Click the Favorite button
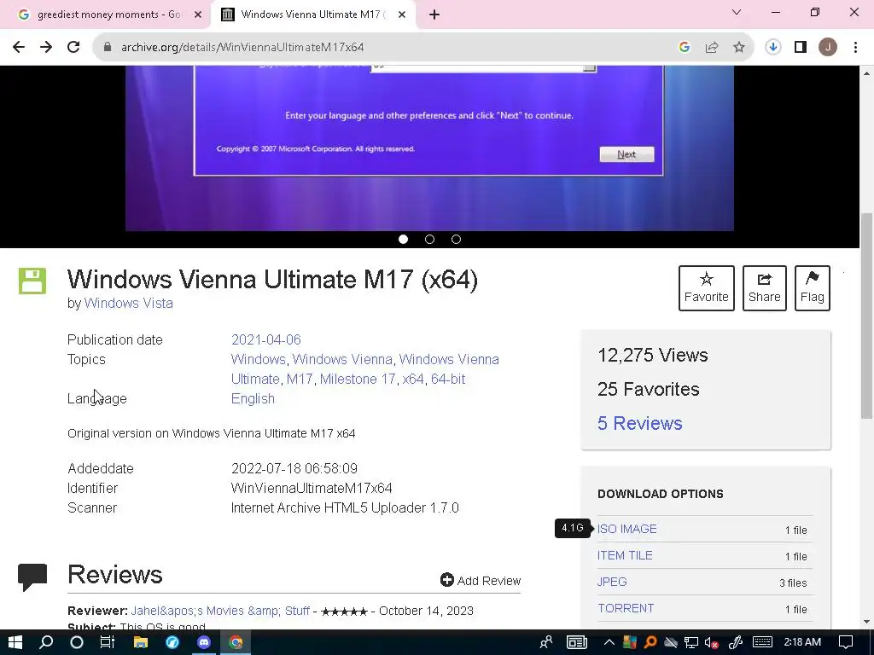The image size is (874, 655). click(x=706, y=288)
